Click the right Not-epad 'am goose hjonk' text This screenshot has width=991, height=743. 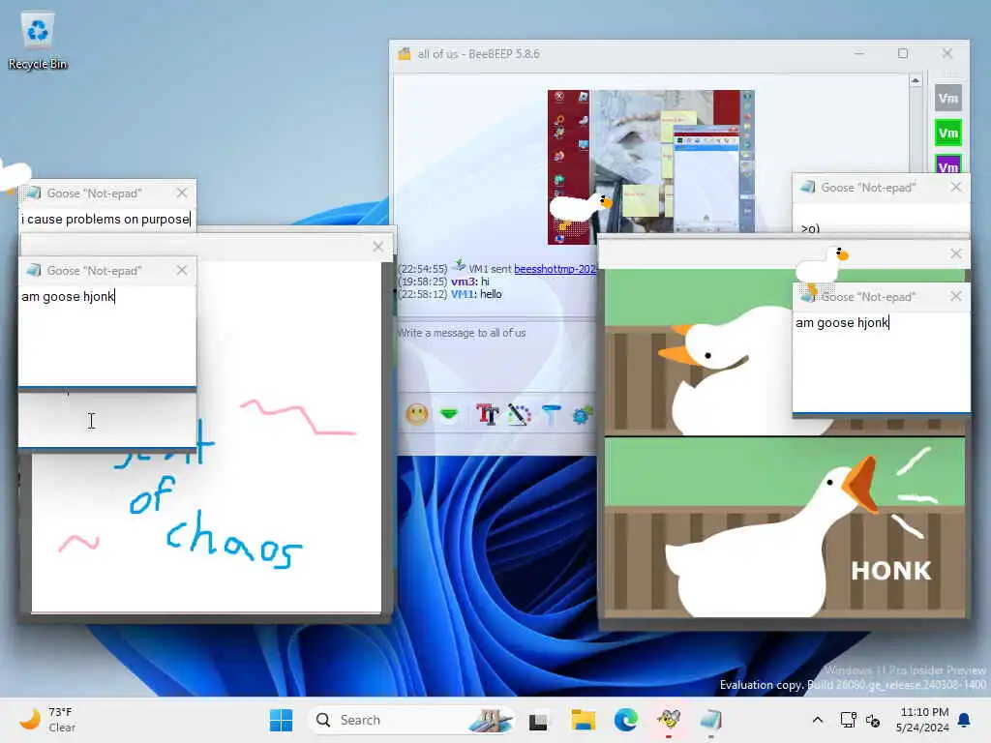tap(842, 323)
